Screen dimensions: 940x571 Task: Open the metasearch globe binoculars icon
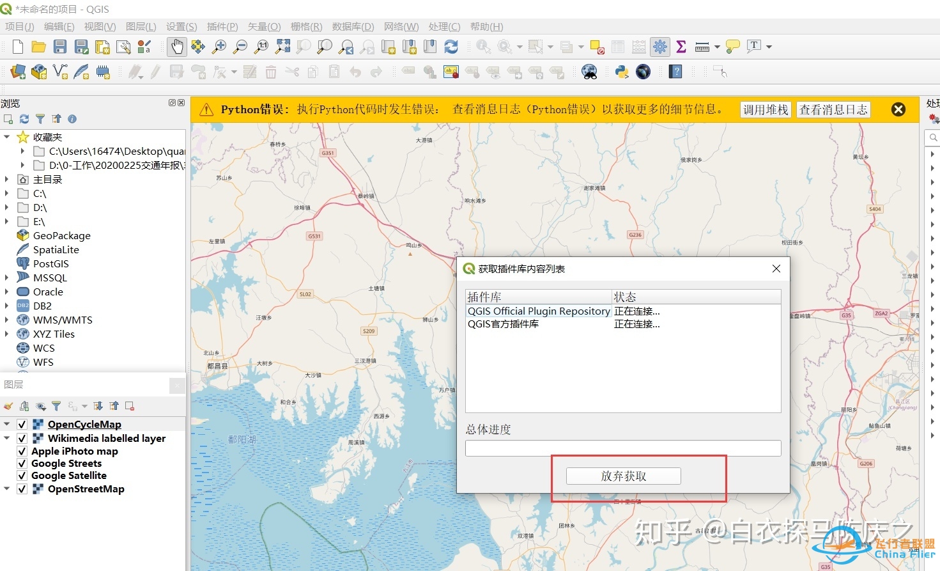pyautogui.click(x=589, y=72)
